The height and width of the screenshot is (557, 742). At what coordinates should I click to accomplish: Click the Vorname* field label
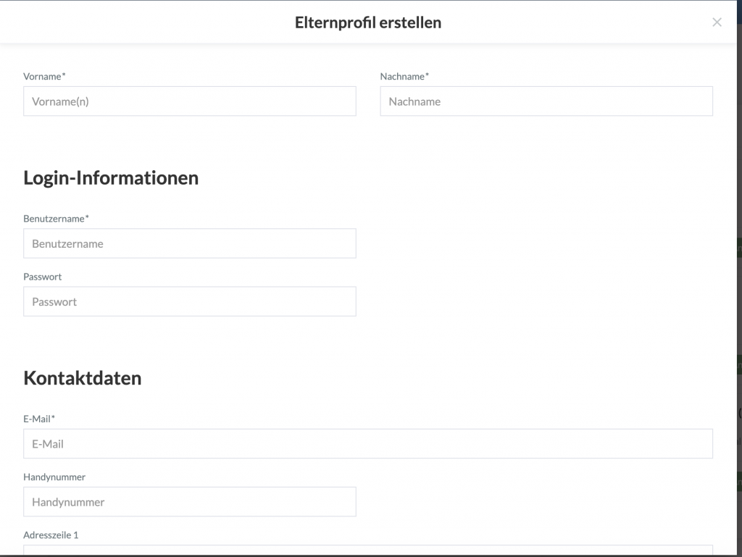tap(44, 76)
